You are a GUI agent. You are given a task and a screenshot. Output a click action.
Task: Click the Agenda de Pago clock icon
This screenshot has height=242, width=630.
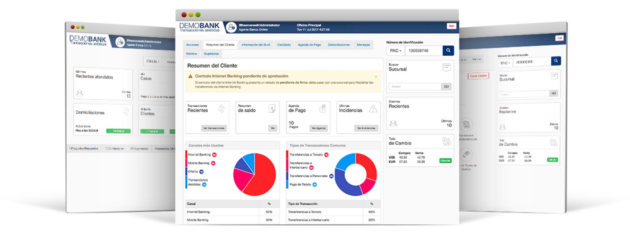[322, 109]
